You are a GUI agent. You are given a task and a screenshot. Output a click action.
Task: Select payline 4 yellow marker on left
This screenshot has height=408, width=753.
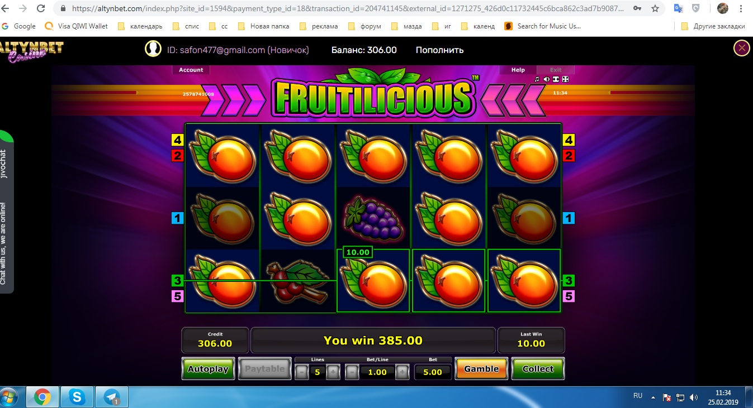177,140
